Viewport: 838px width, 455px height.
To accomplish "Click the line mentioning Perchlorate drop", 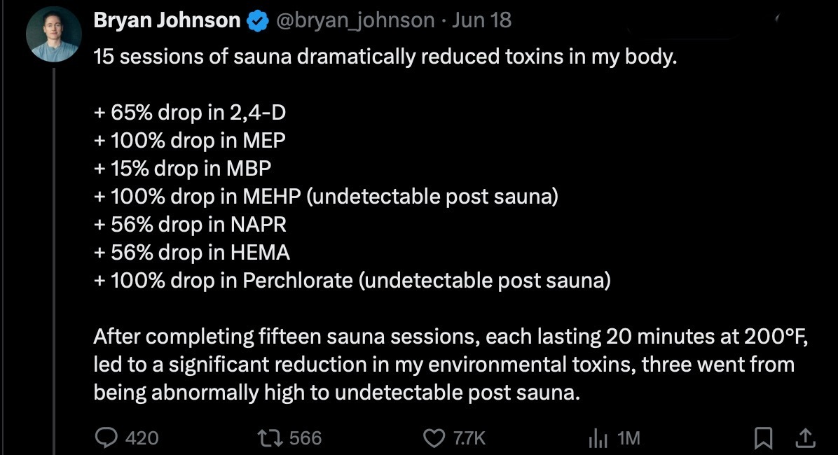I will pyautogui.click(x=352, y=281).
